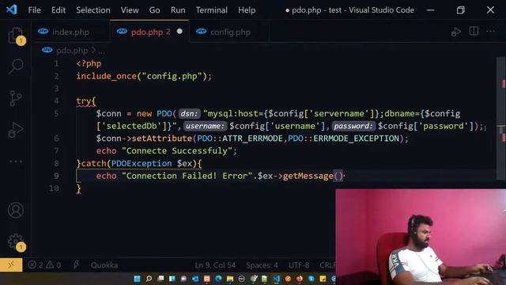Open the File menu

click(34, 10)
